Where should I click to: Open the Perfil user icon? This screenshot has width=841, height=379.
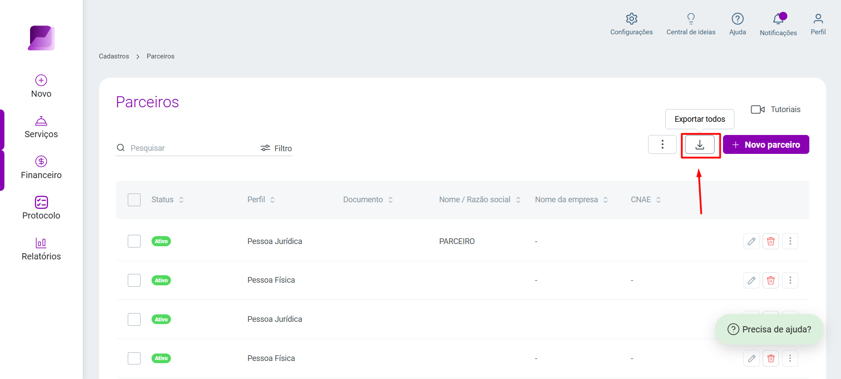tap(818, 19)
